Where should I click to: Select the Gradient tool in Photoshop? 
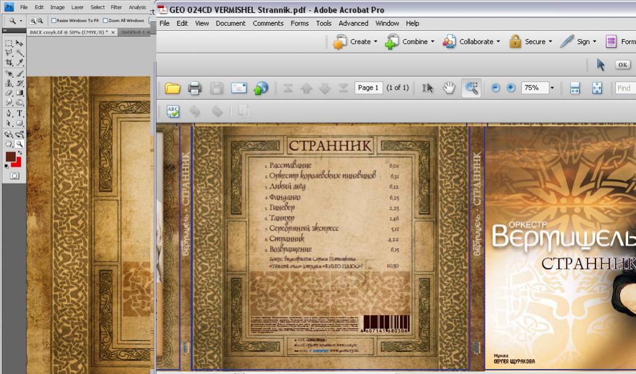point(19,93)
